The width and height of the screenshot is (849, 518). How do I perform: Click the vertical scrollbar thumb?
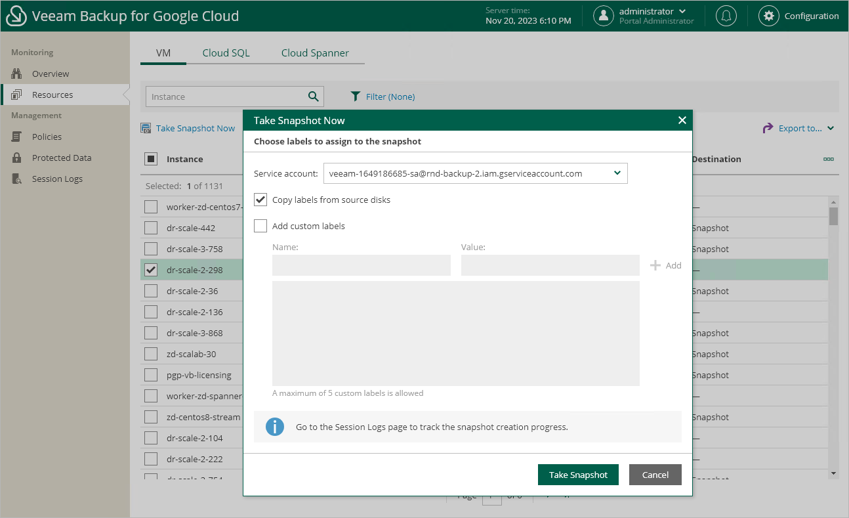[x=833, y=216]
